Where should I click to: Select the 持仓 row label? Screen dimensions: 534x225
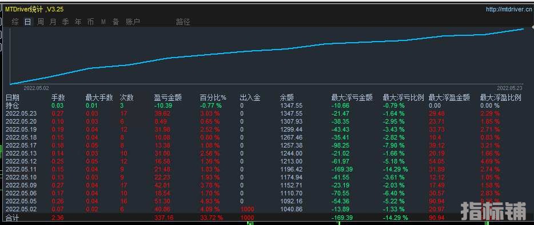click(13, 105)
